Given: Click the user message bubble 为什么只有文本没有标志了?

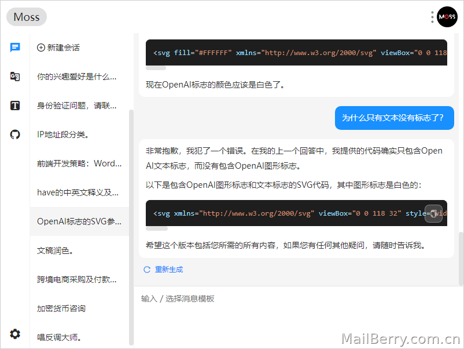Looking at the screenshot, I should [394, 118].
